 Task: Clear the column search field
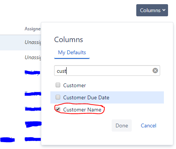(x=155, y=71)
